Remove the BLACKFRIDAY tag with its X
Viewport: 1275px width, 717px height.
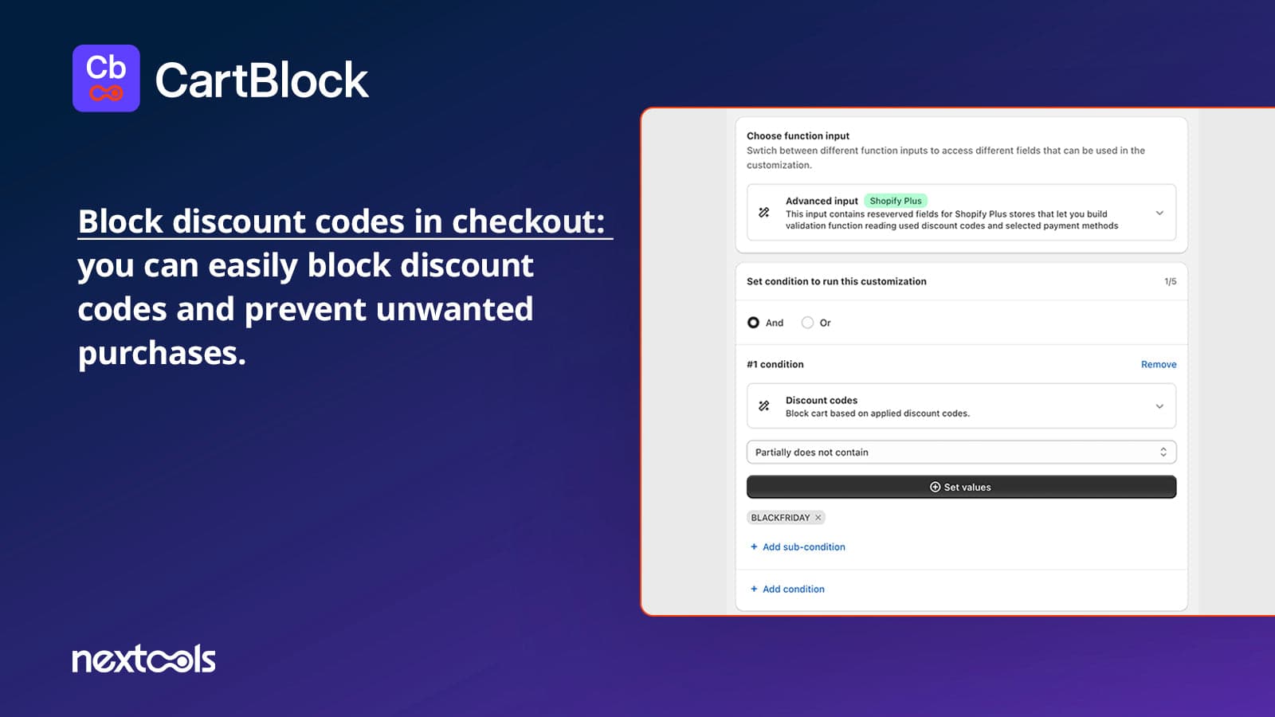click(818, 518)
